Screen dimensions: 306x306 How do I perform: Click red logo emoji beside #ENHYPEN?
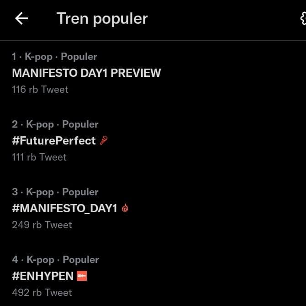[x=82, y=276]
